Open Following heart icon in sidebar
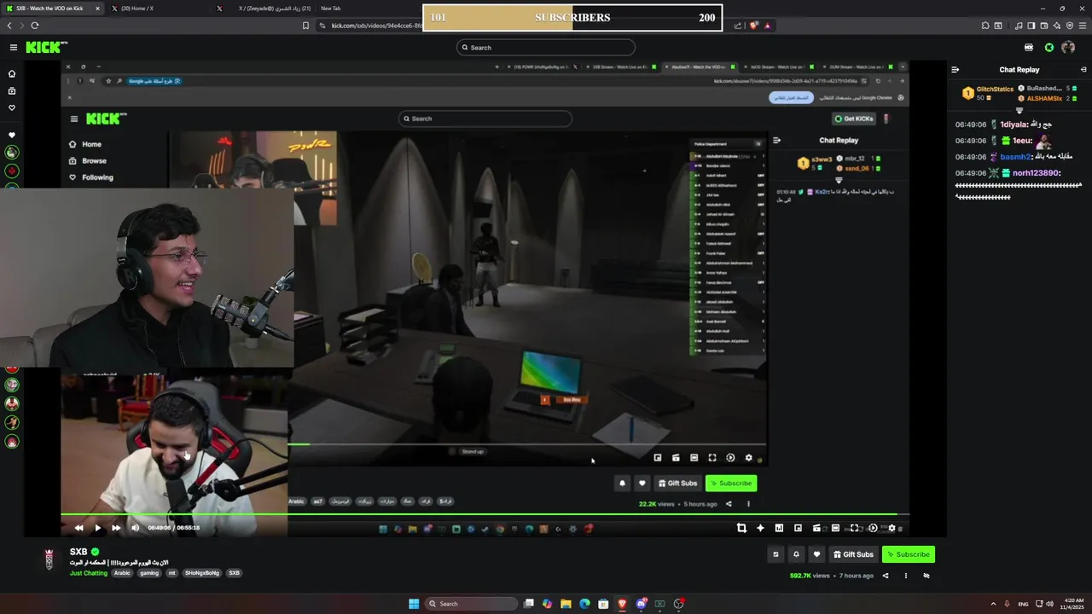 click(x=12, y=108)
